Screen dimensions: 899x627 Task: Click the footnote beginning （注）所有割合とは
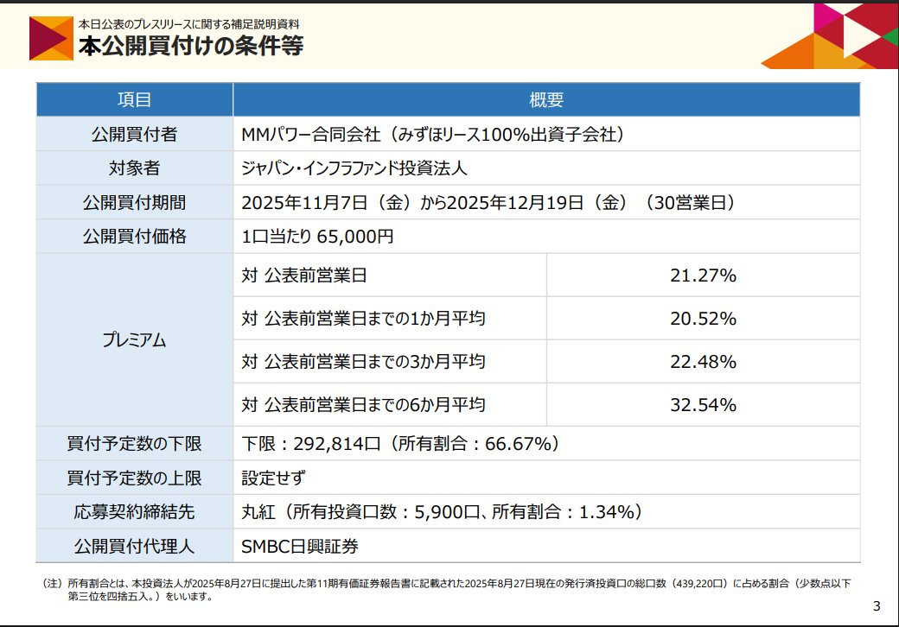tap(445, 590)
